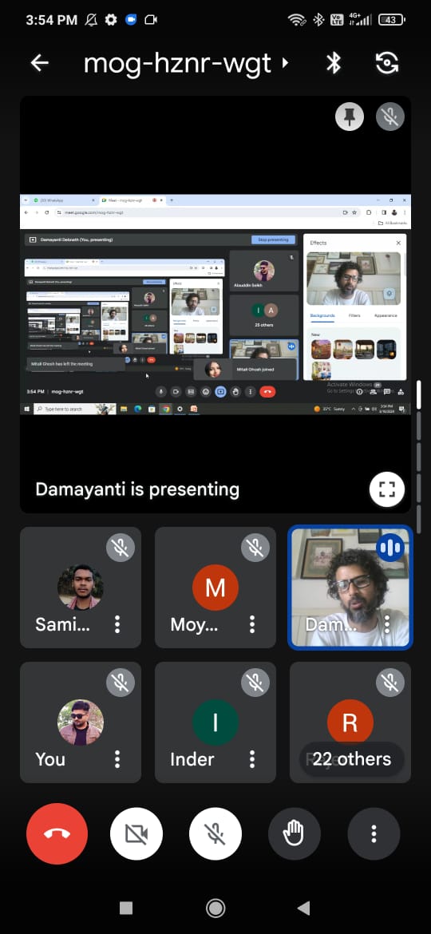This screenshot has height=934, width=431.
Task: Open Bluetooth audio output selector
Action: coord(334,62)
